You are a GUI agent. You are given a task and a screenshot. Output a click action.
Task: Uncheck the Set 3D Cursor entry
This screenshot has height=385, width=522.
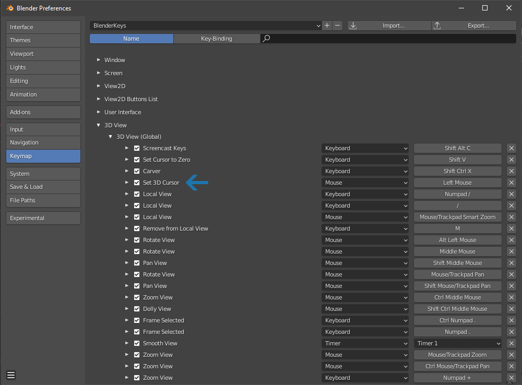click(x=137, y=183)
